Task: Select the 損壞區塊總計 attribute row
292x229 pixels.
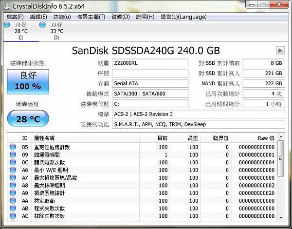Action: pyautogui.click(x=143, y=193)
